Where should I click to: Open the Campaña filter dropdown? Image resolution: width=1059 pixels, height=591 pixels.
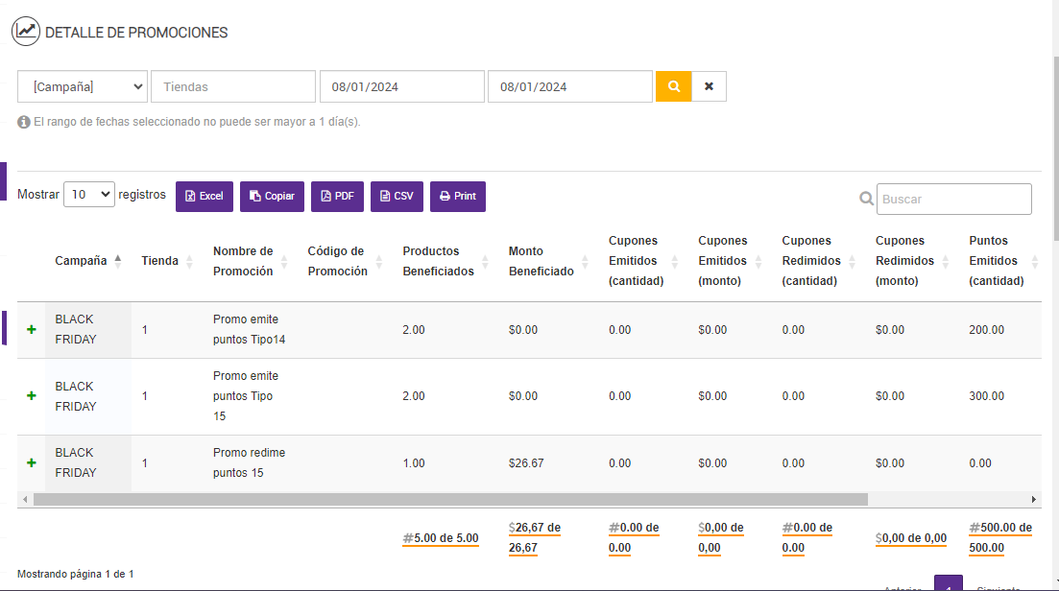click(x=83, y=86)
